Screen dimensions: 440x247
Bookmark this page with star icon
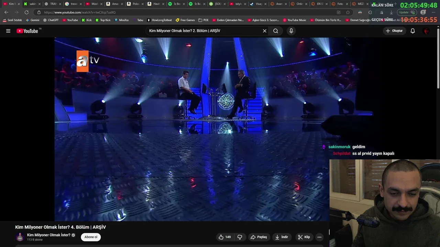point(348,12)
